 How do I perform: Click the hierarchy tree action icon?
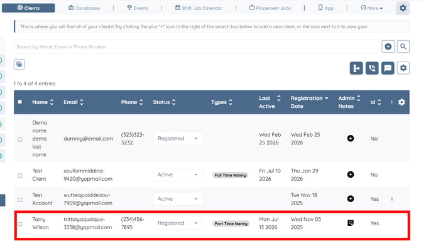356,68
